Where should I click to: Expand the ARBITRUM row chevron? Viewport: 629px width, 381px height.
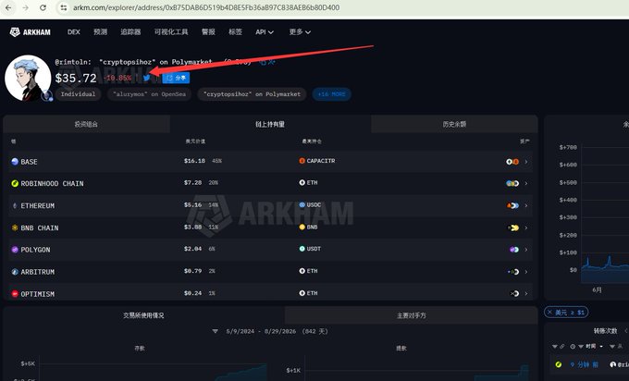click(x=526, y=272)
